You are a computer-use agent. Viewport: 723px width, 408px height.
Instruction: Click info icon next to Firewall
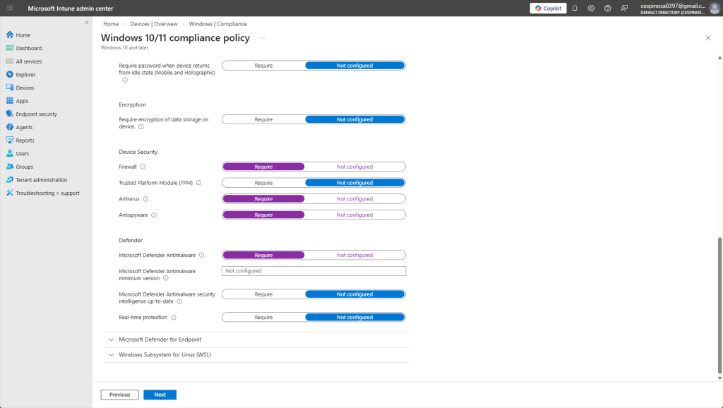[143, 167]
